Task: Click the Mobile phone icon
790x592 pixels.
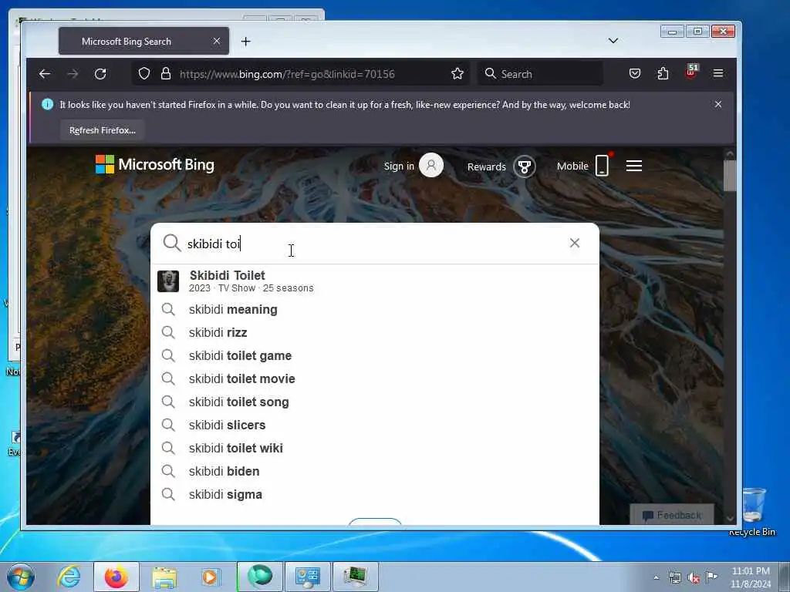Action: point(602,165)
